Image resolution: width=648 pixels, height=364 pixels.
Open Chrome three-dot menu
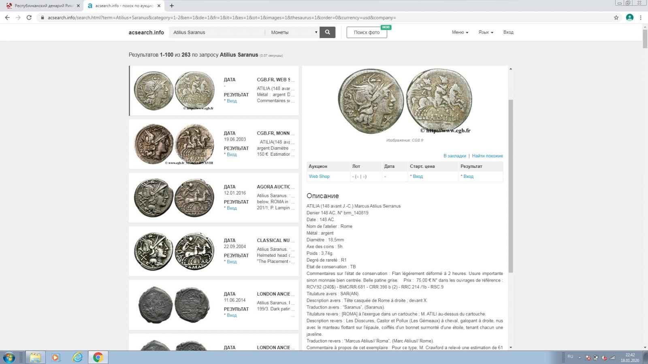point(641,17)
